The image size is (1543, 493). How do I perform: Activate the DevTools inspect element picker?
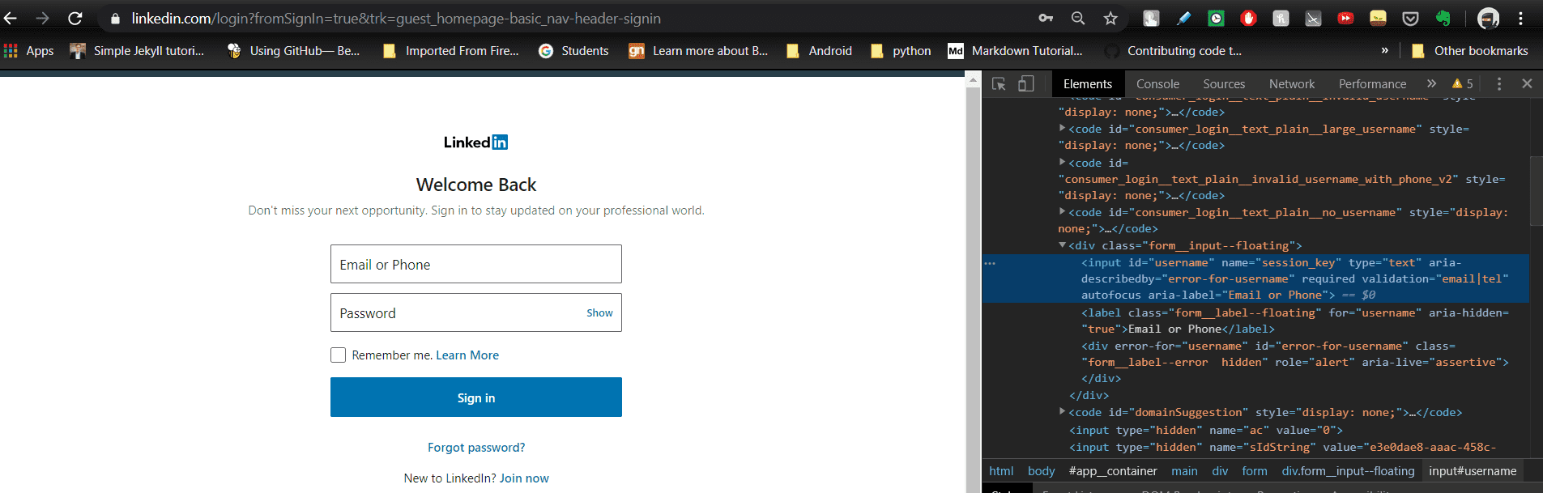tap(999, 83)
